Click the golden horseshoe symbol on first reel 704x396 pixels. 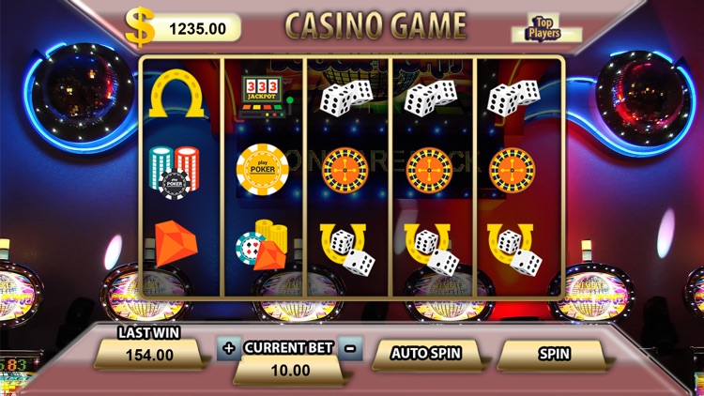pos(176,94)
